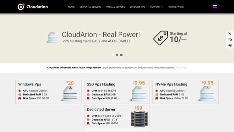The height and width of the screenshot is (132, 234).
Task: Go to next slide with right arrow
Action: (222, 39)
